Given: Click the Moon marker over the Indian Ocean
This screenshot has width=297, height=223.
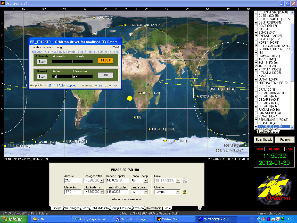Looking at the screenshot, I should [x=182, y=71].
